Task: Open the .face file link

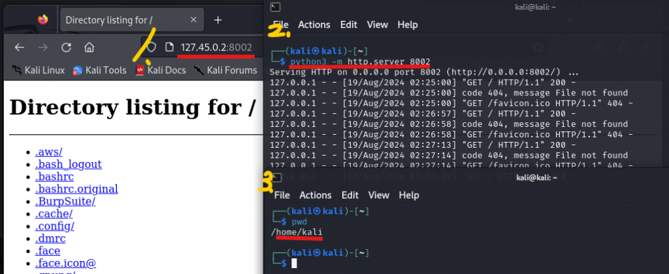Action: coord(47,250)
